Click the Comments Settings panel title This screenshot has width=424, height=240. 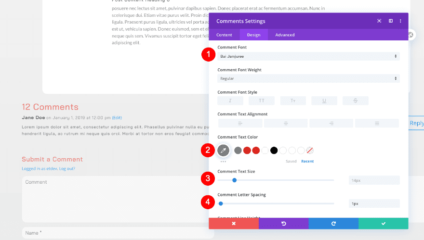(x=240, y=21)
